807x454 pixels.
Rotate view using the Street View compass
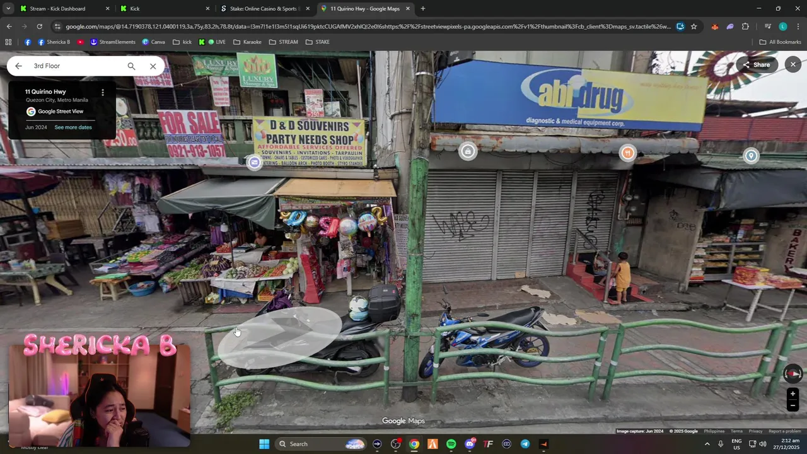click(x=792, y=374)
